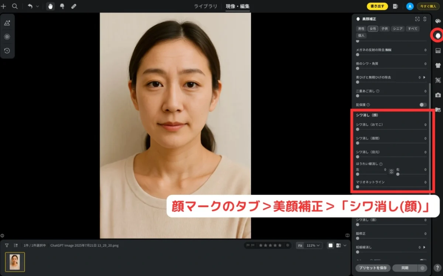Click the 今すぐ購入 button
This screenshot has width=443, height=276.
[x=428, y=6]
